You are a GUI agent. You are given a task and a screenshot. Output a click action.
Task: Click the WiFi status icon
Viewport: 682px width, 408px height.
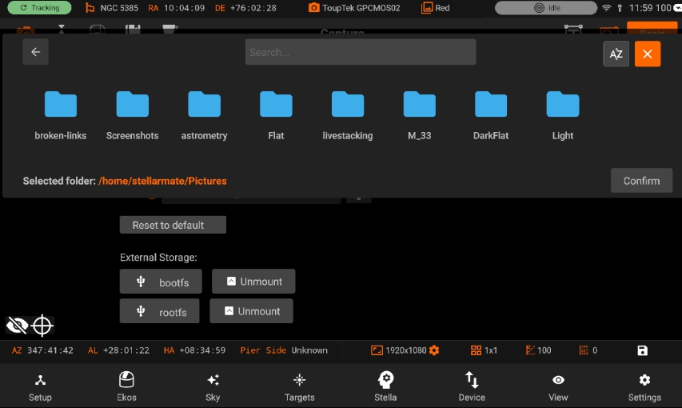(606, 8)
